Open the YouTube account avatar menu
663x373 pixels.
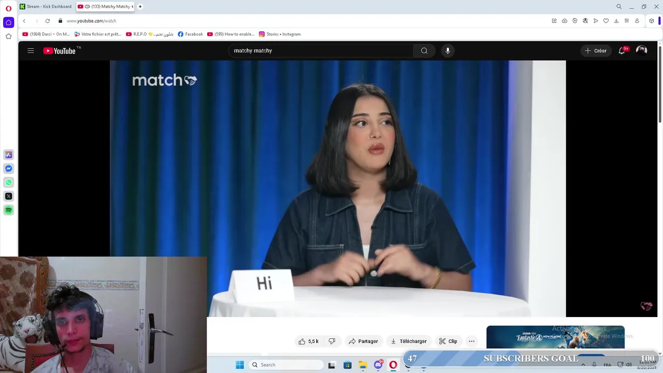point(642,50)
